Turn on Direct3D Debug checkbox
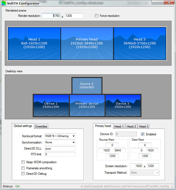The height and width of the screenshot is (190, 176). (23, 174)
